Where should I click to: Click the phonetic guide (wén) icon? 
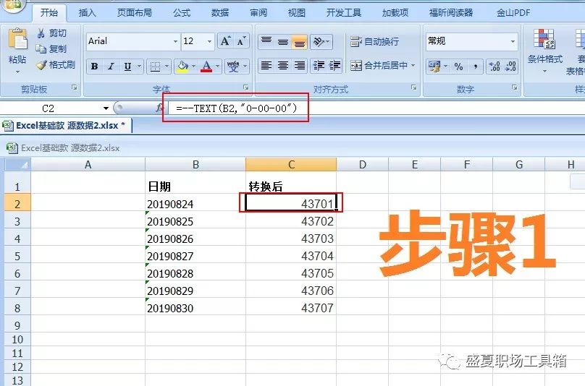(233, 67)
